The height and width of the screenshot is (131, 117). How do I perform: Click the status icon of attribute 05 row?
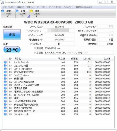(5, 72)
